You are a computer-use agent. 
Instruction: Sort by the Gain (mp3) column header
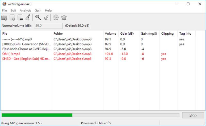point(149,34)
